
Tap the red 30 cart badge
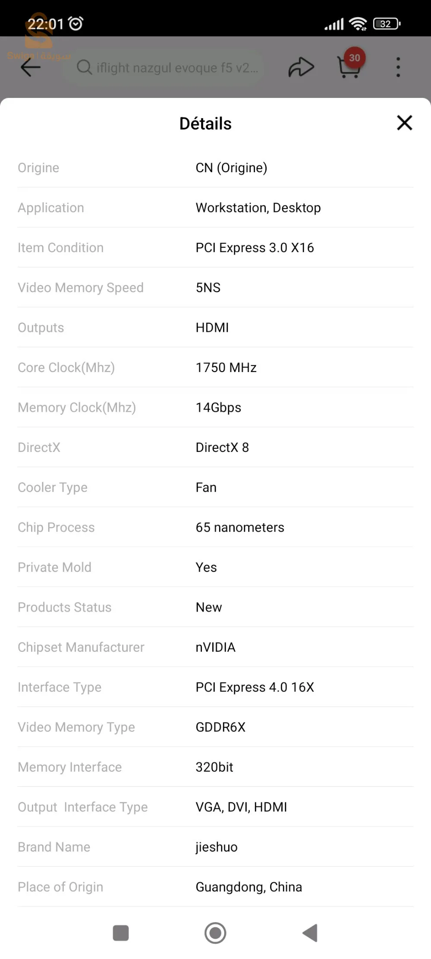pos(355,58)
